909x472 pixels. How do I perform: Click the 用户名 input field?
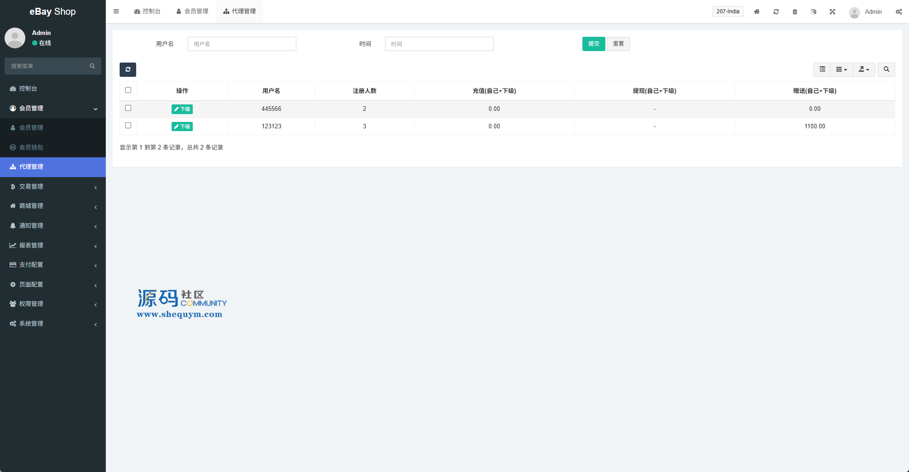(x=242, y=44)
